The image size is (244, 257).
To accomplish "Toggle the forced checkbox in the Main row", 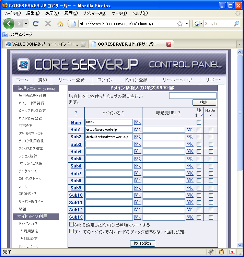I will [199, 122].
